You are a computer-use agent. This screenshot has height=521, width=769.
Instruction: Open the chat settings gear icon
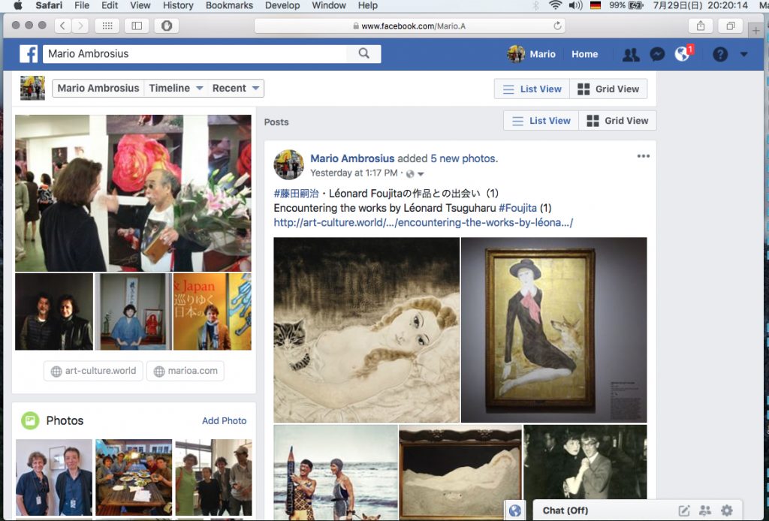click(727, 510)
